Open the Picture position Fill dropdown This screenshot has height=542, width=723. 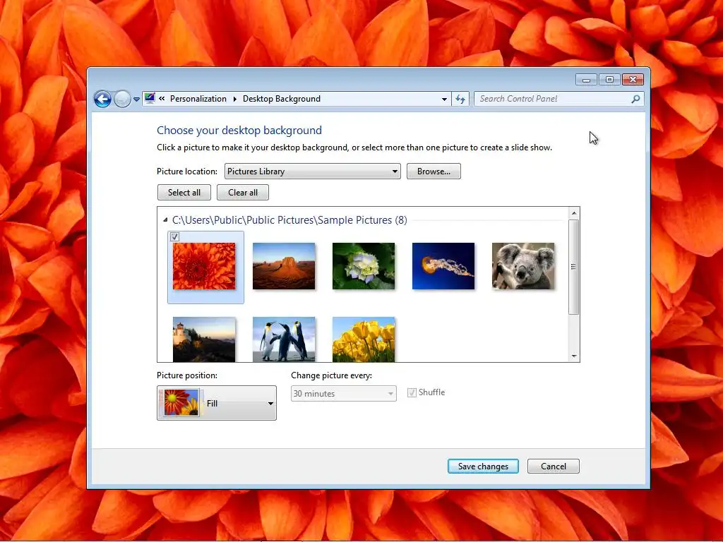[x=217, y=403]
